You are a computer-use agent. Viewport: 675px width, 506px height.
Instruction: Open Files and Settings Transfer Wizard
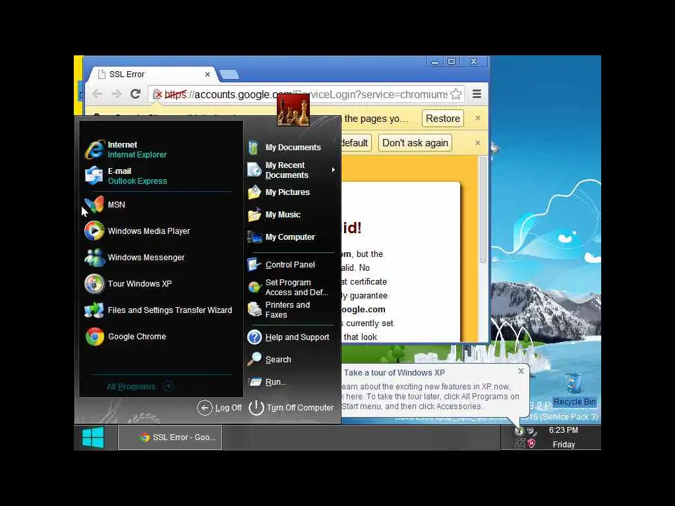tap(158, 310)
